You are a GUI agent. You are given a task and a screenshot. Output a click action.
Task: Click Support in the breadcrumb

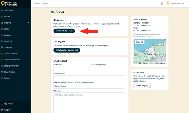coord(44,4)
